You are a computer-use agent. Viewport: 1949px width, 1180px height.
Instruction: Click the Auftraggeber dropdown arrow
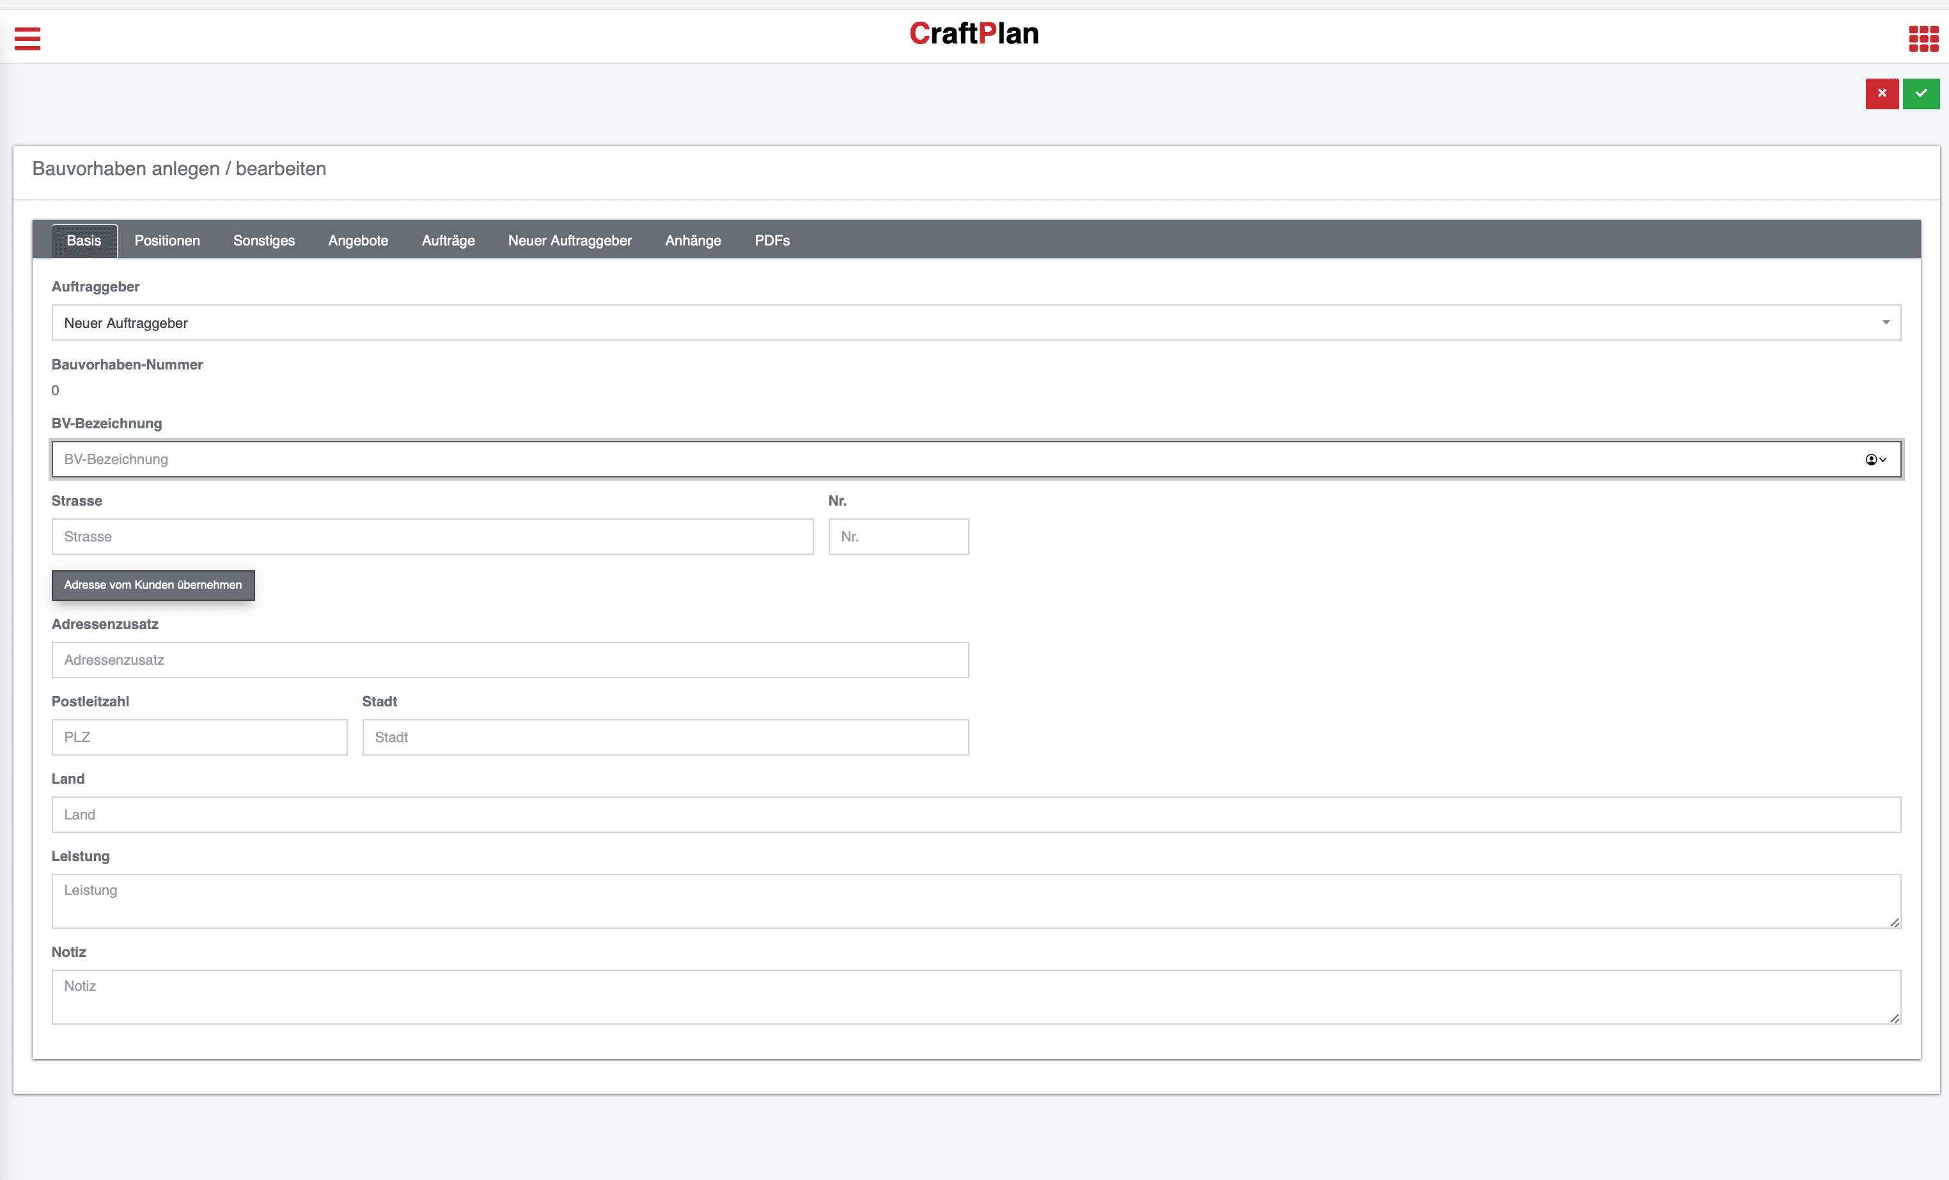[x=1886, y=323]
